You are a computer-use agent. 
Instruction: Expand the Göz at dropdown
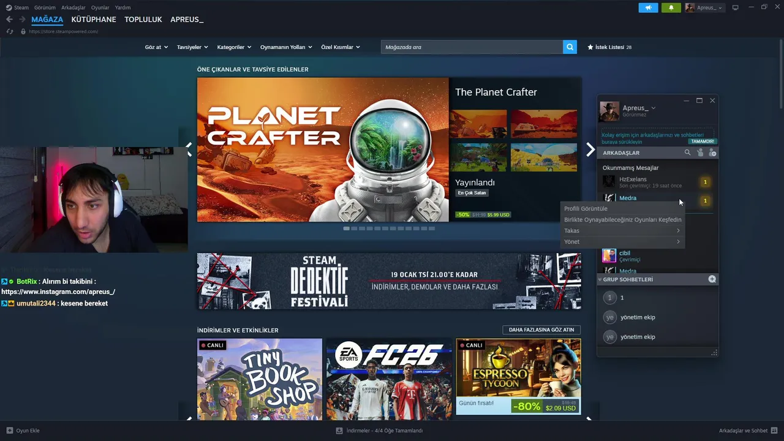[x=156, y=47]
